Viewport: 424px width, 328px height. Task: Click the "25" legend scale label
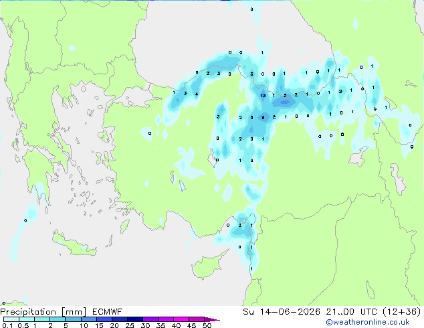coord(130,325)
